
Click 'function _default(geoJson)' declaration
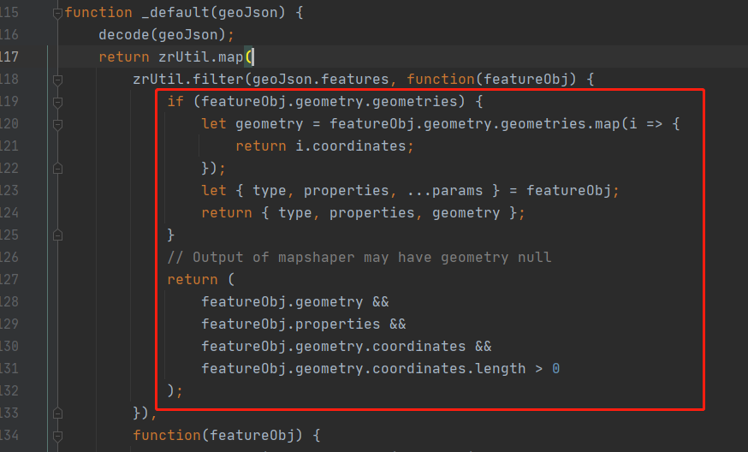coord(175,12)
